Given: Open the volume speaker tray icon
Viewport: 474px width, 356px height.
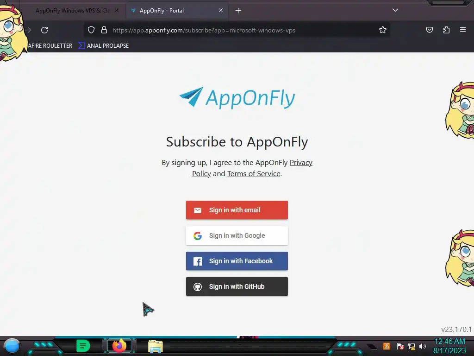Looking at the screenshot, I should tap(423, 346).
